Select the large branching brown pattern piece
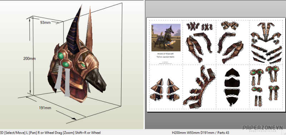This screenshot has height=135, width=286. pos(199,87)
